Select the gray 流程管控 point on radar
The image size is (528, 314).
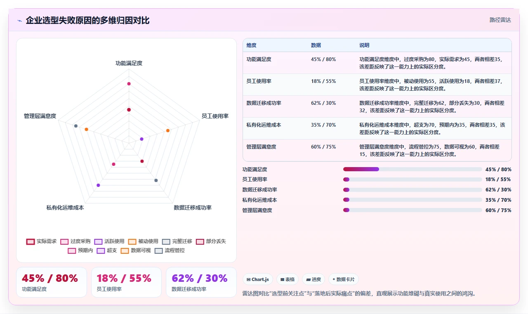75,126
